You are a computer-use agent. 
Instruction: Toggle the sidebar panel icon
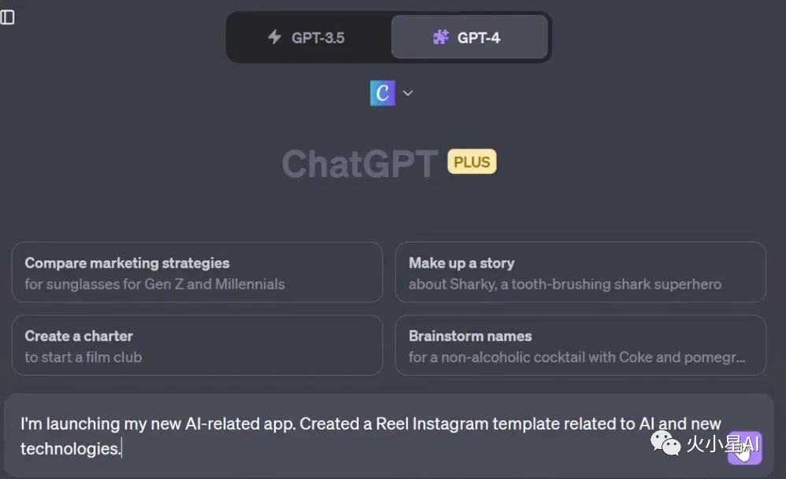8,17
